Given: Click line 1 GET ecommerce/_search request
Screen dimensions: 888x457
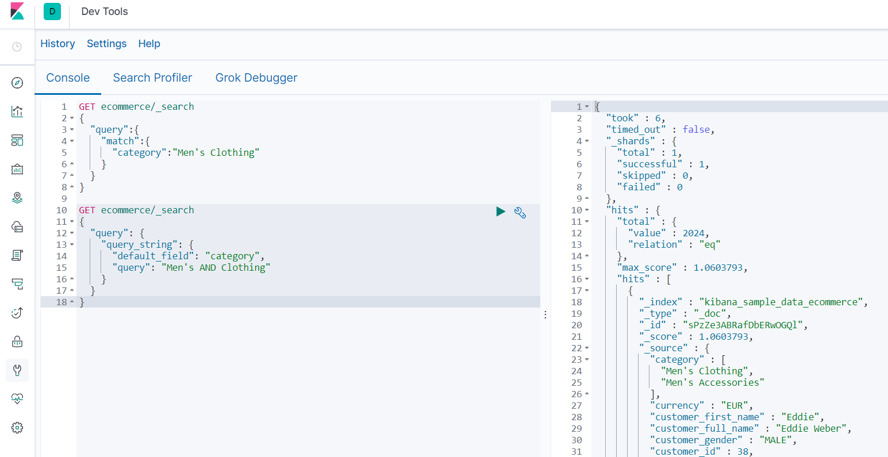Looking at the screenshot, I should [x=137, y=106].
